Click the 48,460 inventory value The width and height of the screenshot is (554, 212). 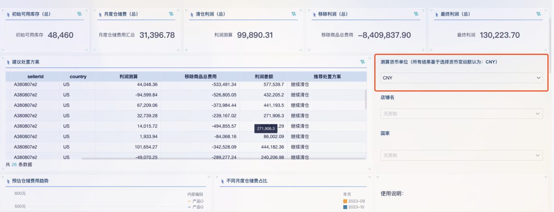pos(60,35)
